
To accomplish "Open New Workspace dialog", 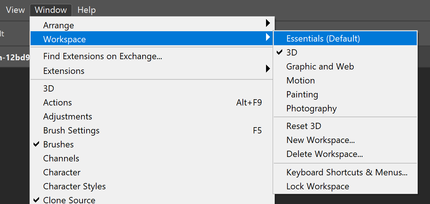I will point(320,140).
